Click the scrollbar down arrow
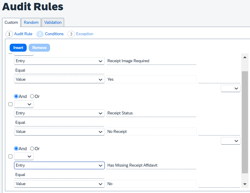The width and height of the screenshot is (250, 193). pyautogui.click(x=245, y=184)
